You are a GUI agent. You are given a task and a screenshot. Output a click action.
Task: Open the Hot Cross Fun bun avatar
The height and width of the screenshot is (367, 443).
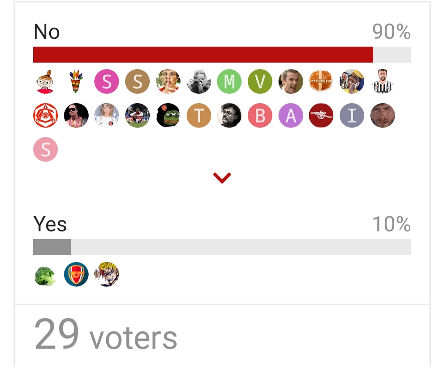coord(321,82)
